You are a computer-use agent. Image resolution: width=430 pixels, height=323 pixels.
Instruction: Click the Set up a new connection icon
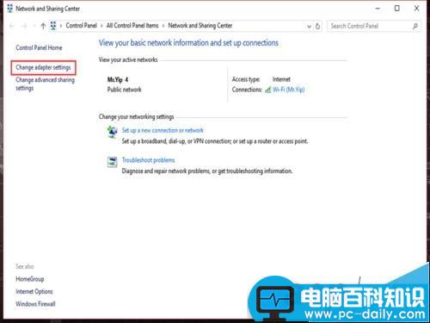(x=112, y=132)
